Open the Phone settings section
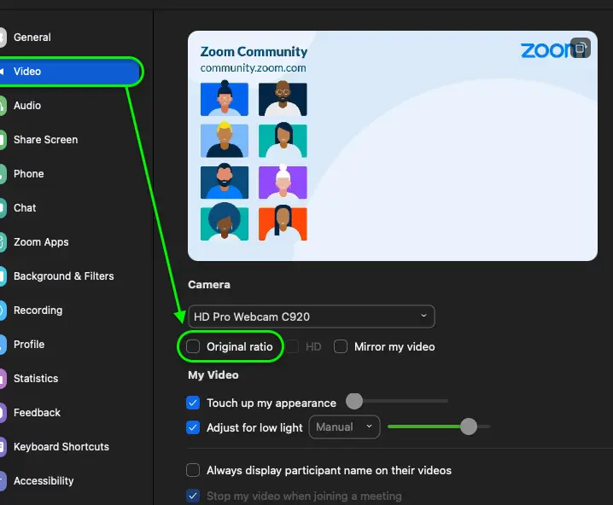 (x=28, y=174)
